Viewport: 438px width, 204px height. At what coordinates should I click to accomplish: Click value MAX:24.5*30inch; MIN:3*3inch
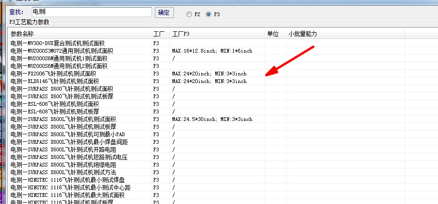click(x=212, y=119)
